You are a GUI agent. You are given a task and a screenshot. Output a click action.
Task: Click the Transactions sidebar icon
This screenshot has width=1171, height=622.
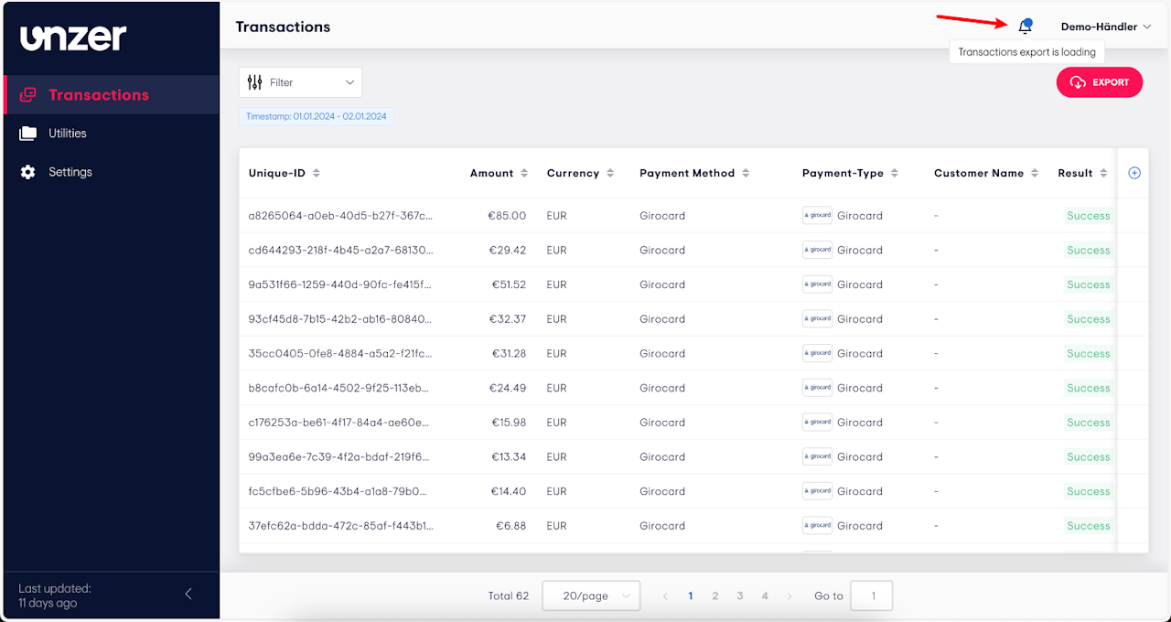pyautogui.click(x=27, y=95)
